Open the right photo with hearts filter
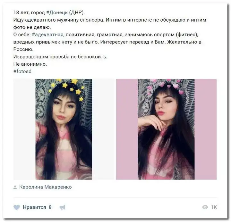Screen dimensions: 231x222 tap(166, 129)
